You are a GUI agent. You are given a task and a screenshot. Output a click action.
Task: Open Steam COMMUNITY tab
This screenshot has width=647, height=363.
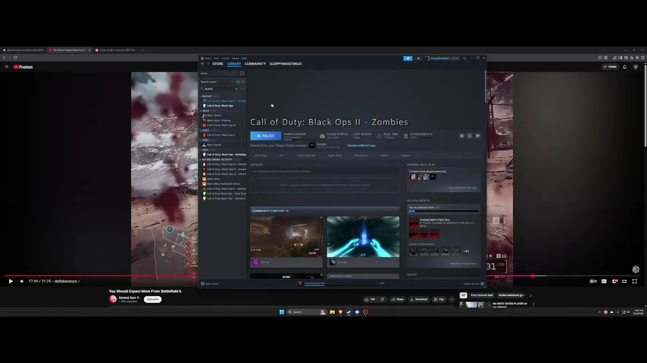(255, 64)
